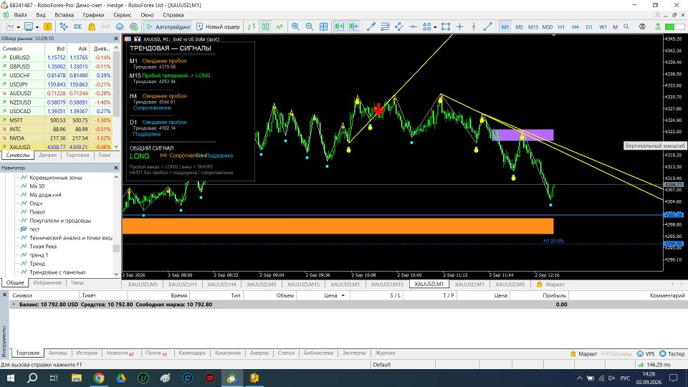Switch chart to candlestick type
688x387 pixels.
point(265,27)
